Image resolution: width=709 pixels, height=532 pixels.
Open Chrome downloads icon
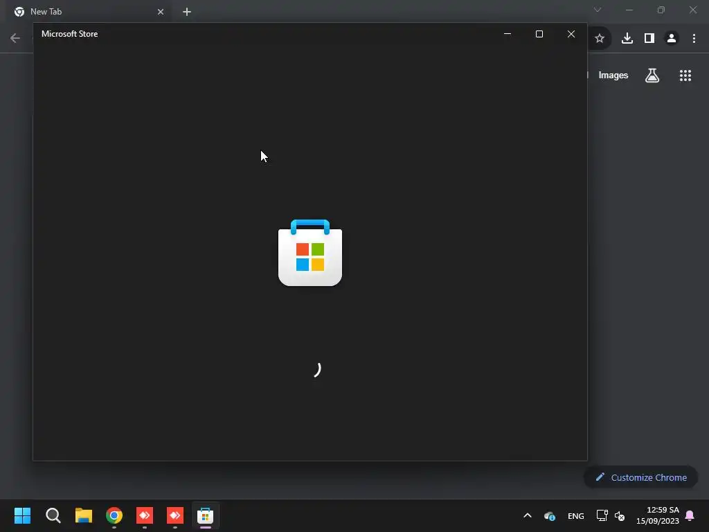pyautogui.click(x=627, y=39)
